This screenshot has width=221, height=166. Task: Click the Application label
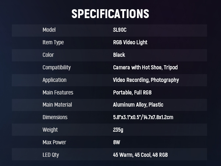(x=55, y=80)
